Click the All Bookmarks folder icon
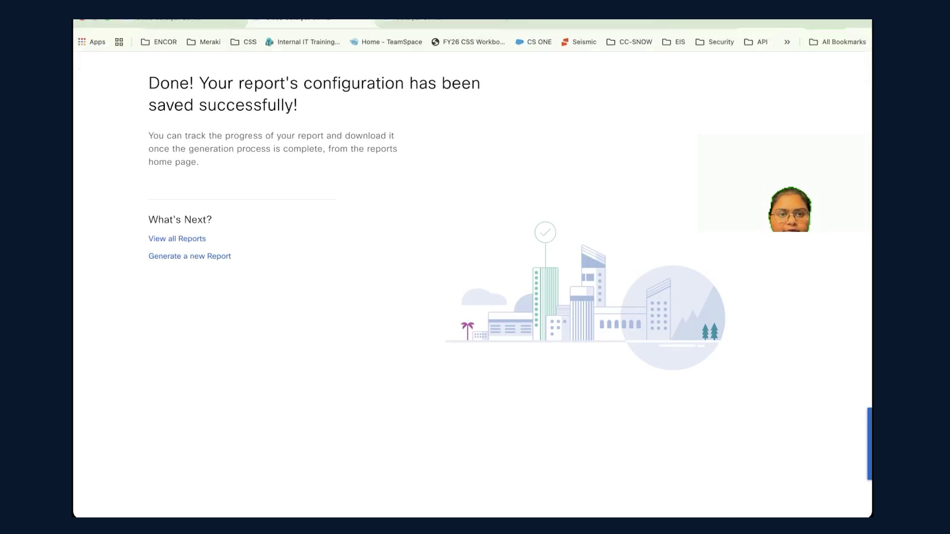 click(x=813, y=42)
